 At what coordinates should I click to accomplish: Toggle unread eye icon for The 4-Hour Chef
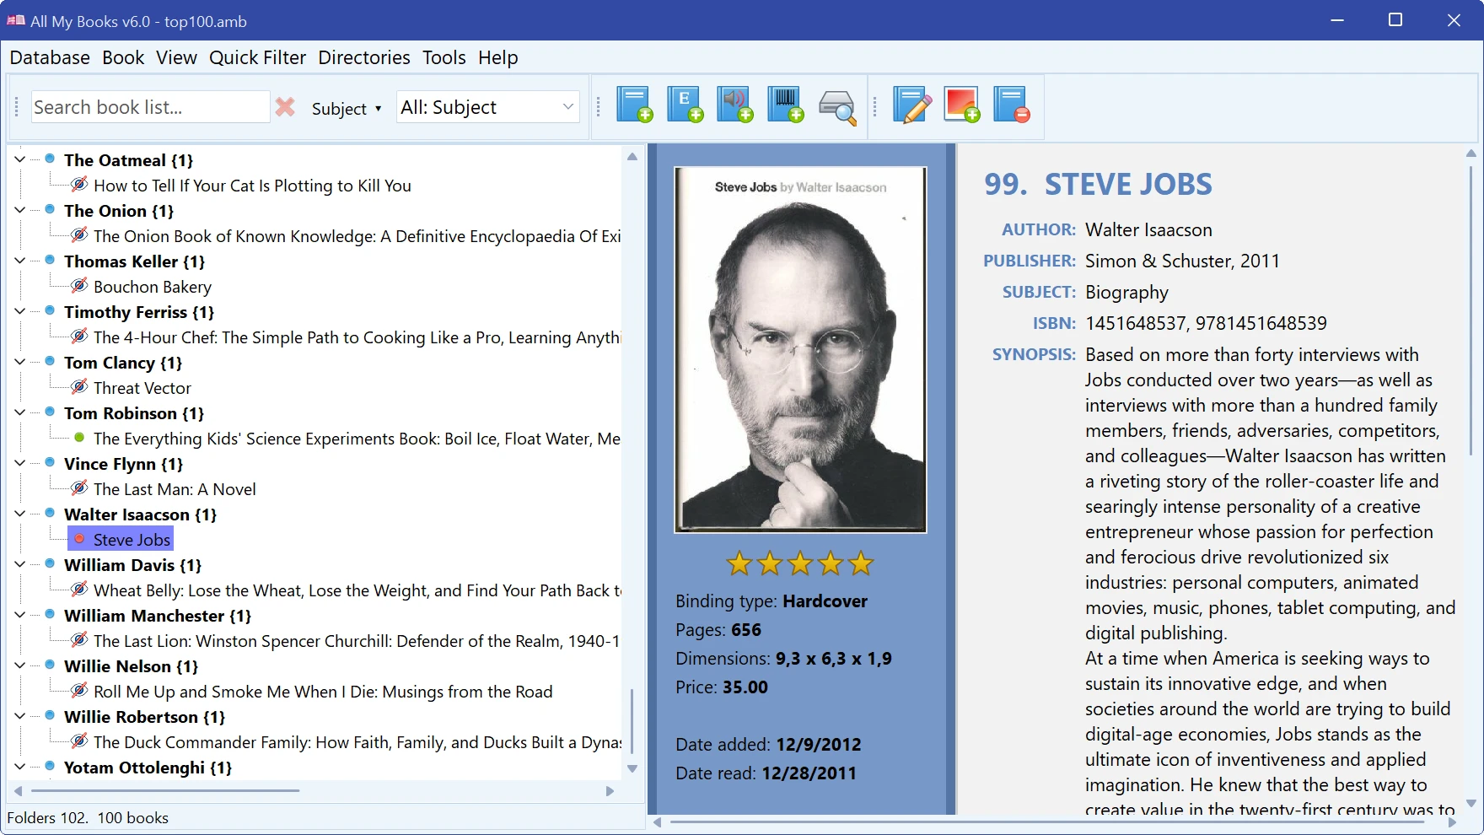click(79, 336)
